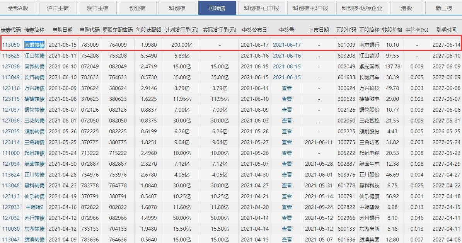
Task: Open the 捷捷转债 bond link
Action: click(x=34, y=99)
